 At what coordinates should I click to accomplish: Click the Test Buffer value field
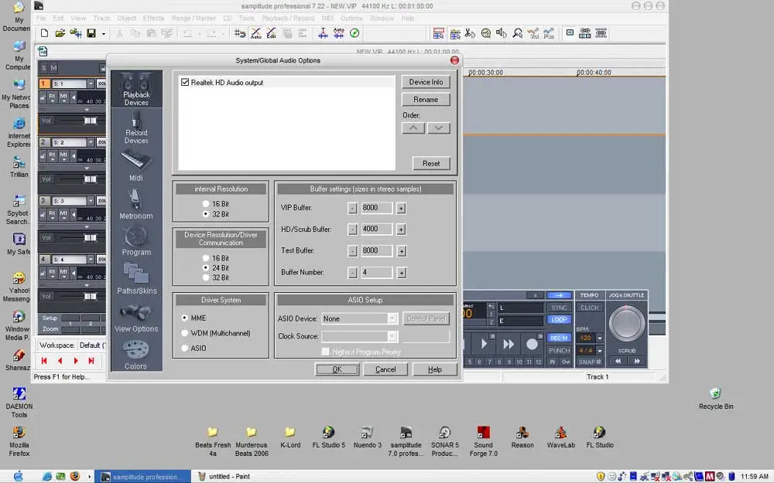[x=376, y=251]
